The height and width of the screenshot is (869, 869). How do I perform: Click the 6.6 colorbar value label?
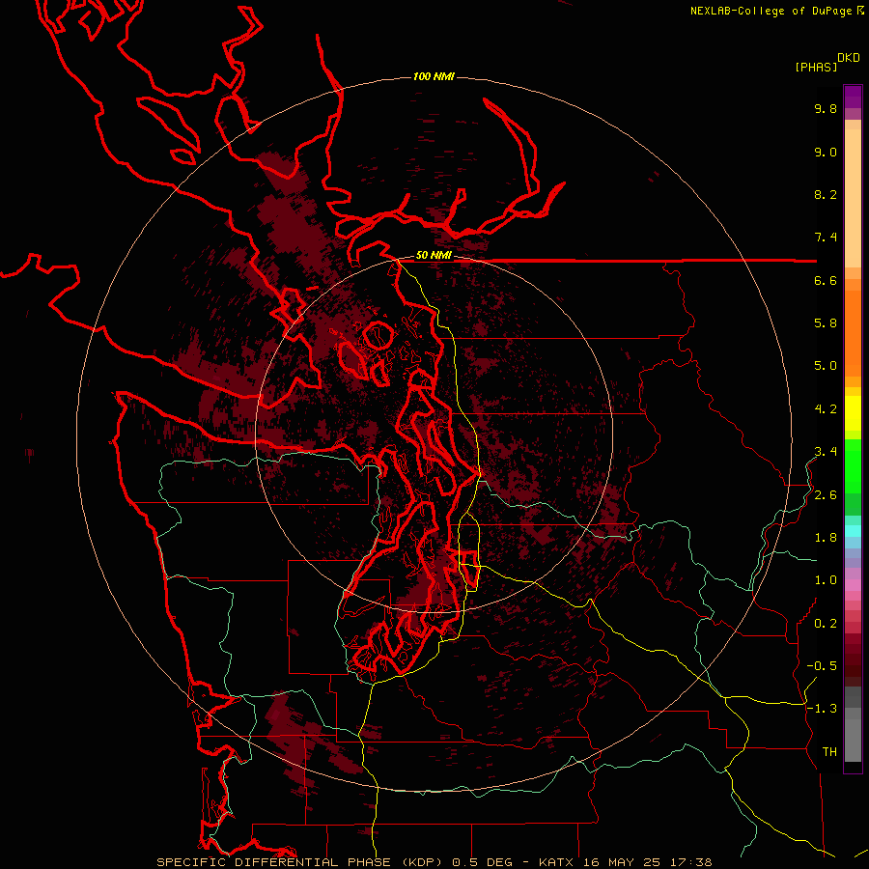pos(826,280)
